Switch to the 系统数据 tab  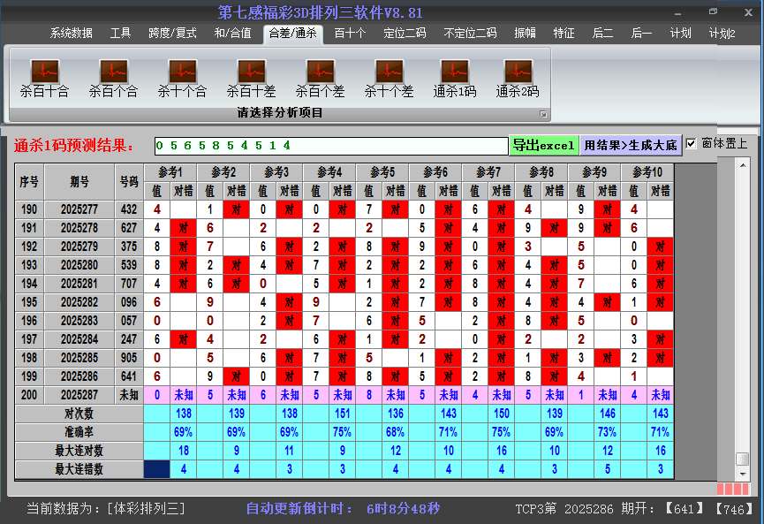pyautogui.click(x=71, y=34)
